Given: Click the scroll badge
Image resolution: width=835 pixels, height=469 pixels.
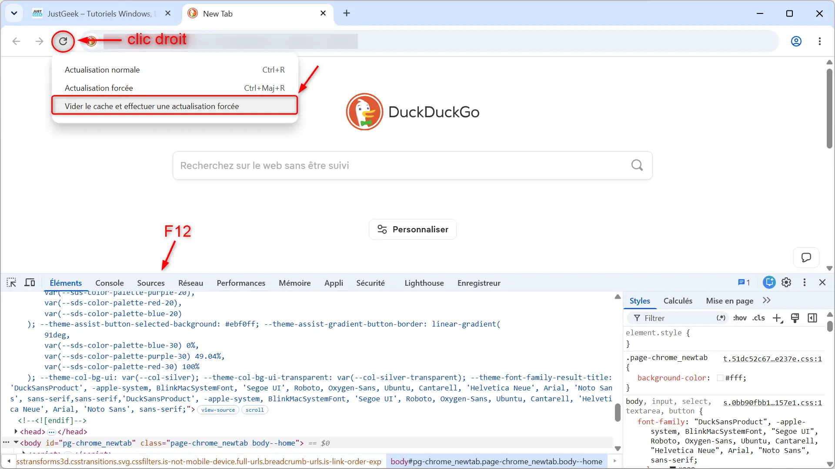Looking at the screenshot, I should click(254, 410).
